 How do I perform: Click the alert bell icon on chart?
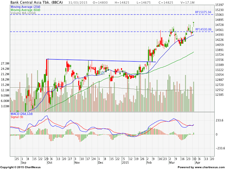pyautogui.click(x=103, y=73)
